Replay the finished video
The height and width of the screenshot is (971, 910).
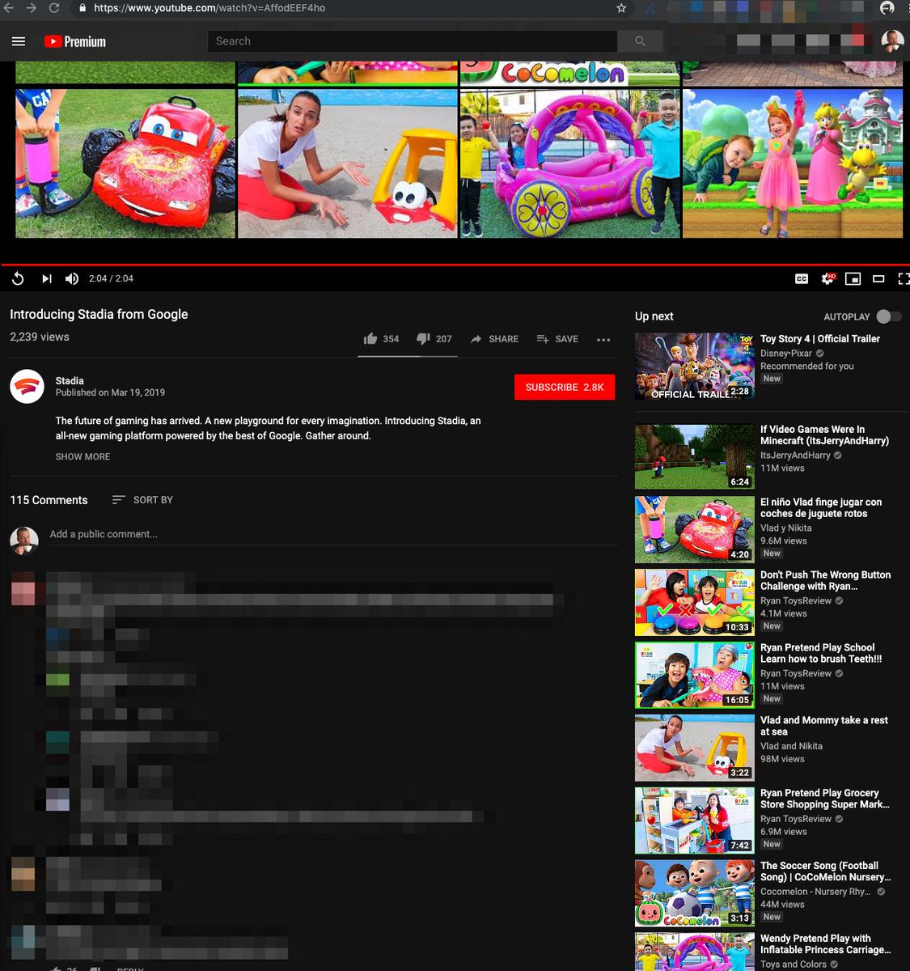tap(18, 278)
